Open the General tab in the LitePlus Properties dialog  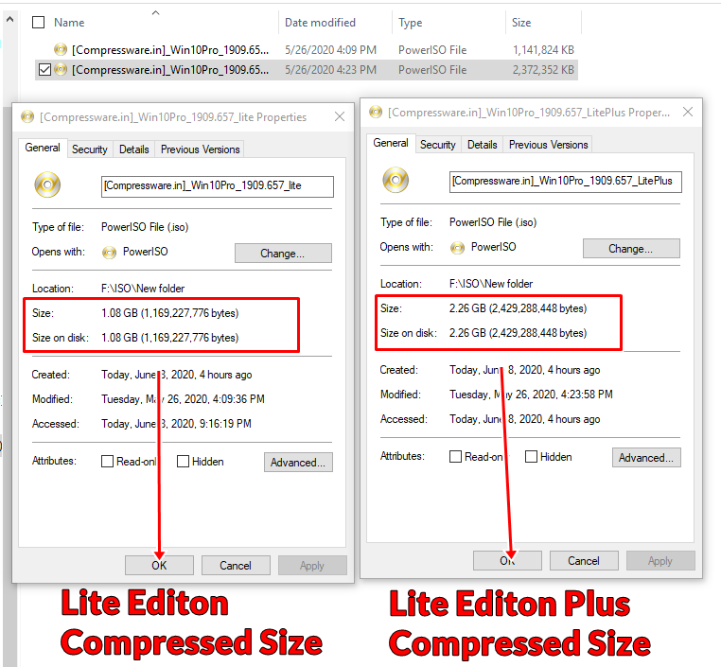point(391,143)
